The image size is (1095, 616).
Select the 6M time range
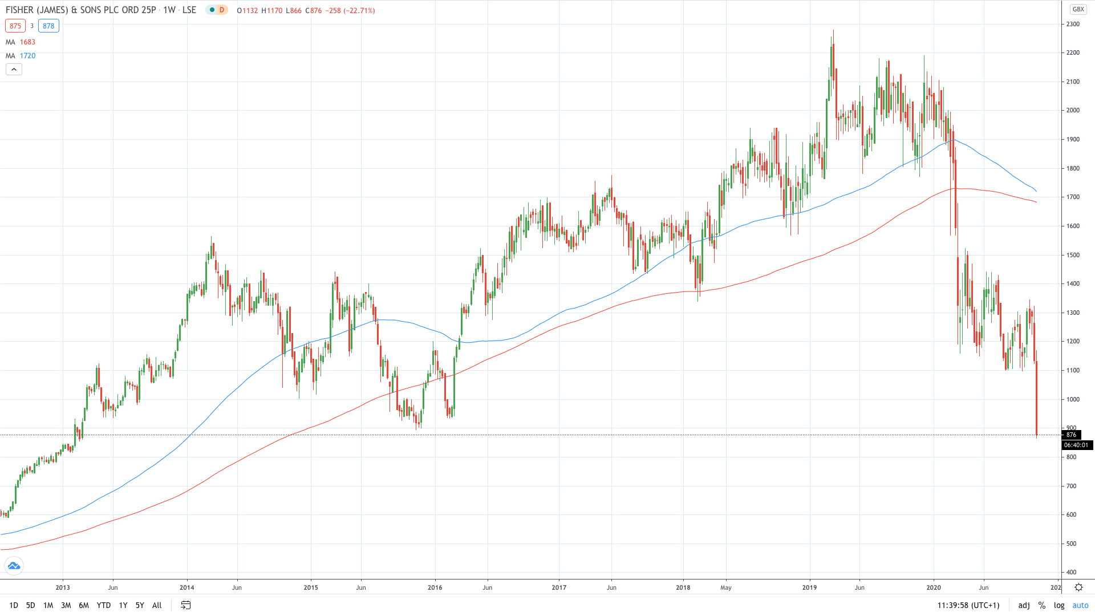coord(84,605)
